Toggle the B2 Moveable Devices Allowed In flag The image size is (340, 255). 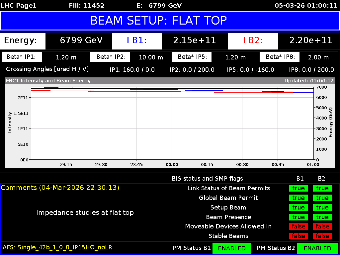point(322,226)
